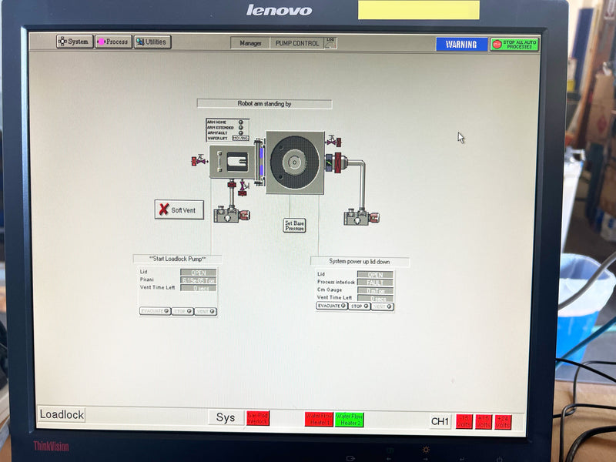Click the CH1 status label

pos(440,421)
